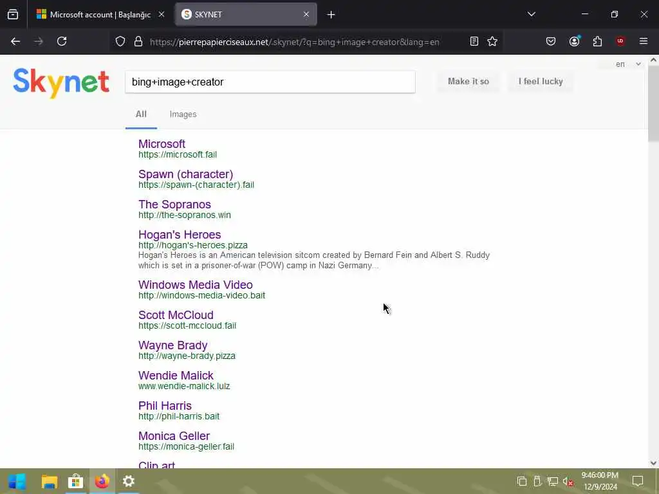Open the Extensions puzzle icon
The image size is (659, 494).
coord(597,41)
